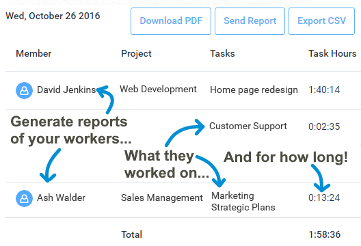The height and width of the screenshot is (246, 361).
Task: Click the Project column header
Action: tap(136, 54)
